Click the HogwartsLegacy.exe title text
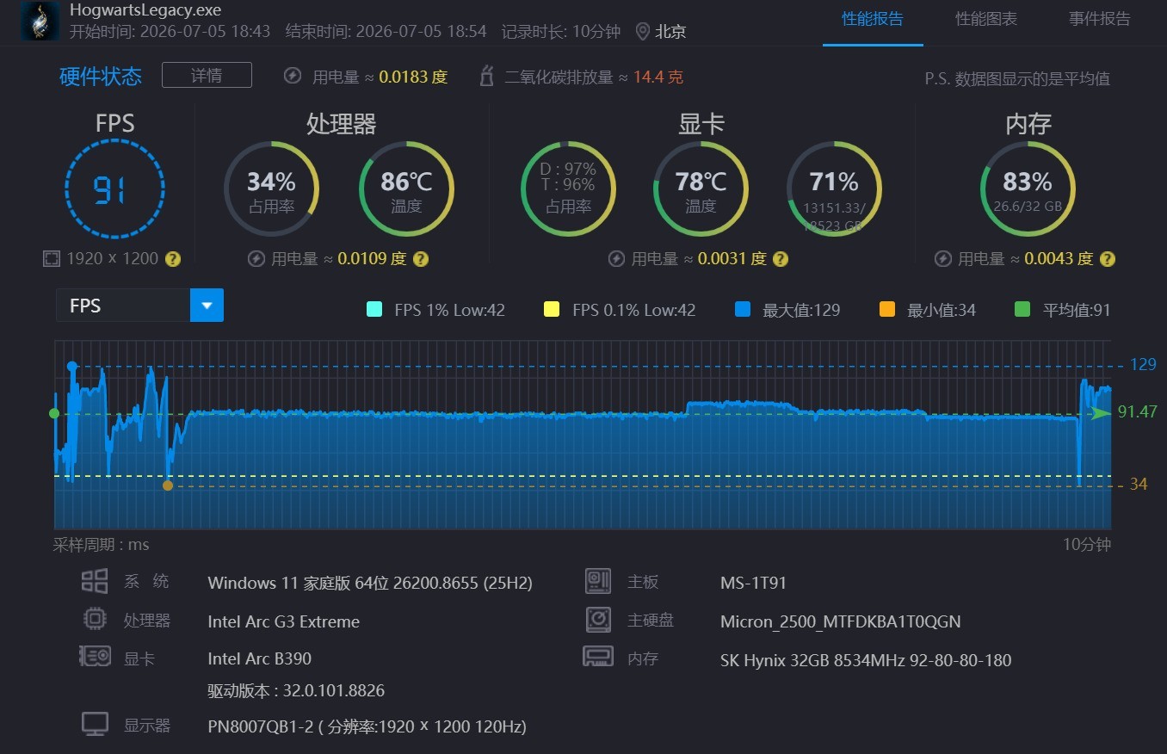The width and height of the screenshot is (1167, 754). pyautogui.click(x=145, y=10)
